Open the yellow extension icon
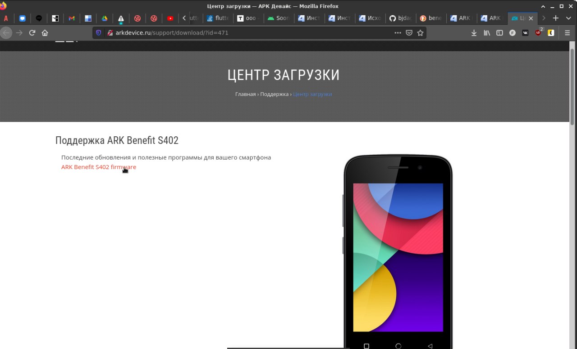Viewport: 577px width, 349px height. pyautogui.click(x=551, y=33)
